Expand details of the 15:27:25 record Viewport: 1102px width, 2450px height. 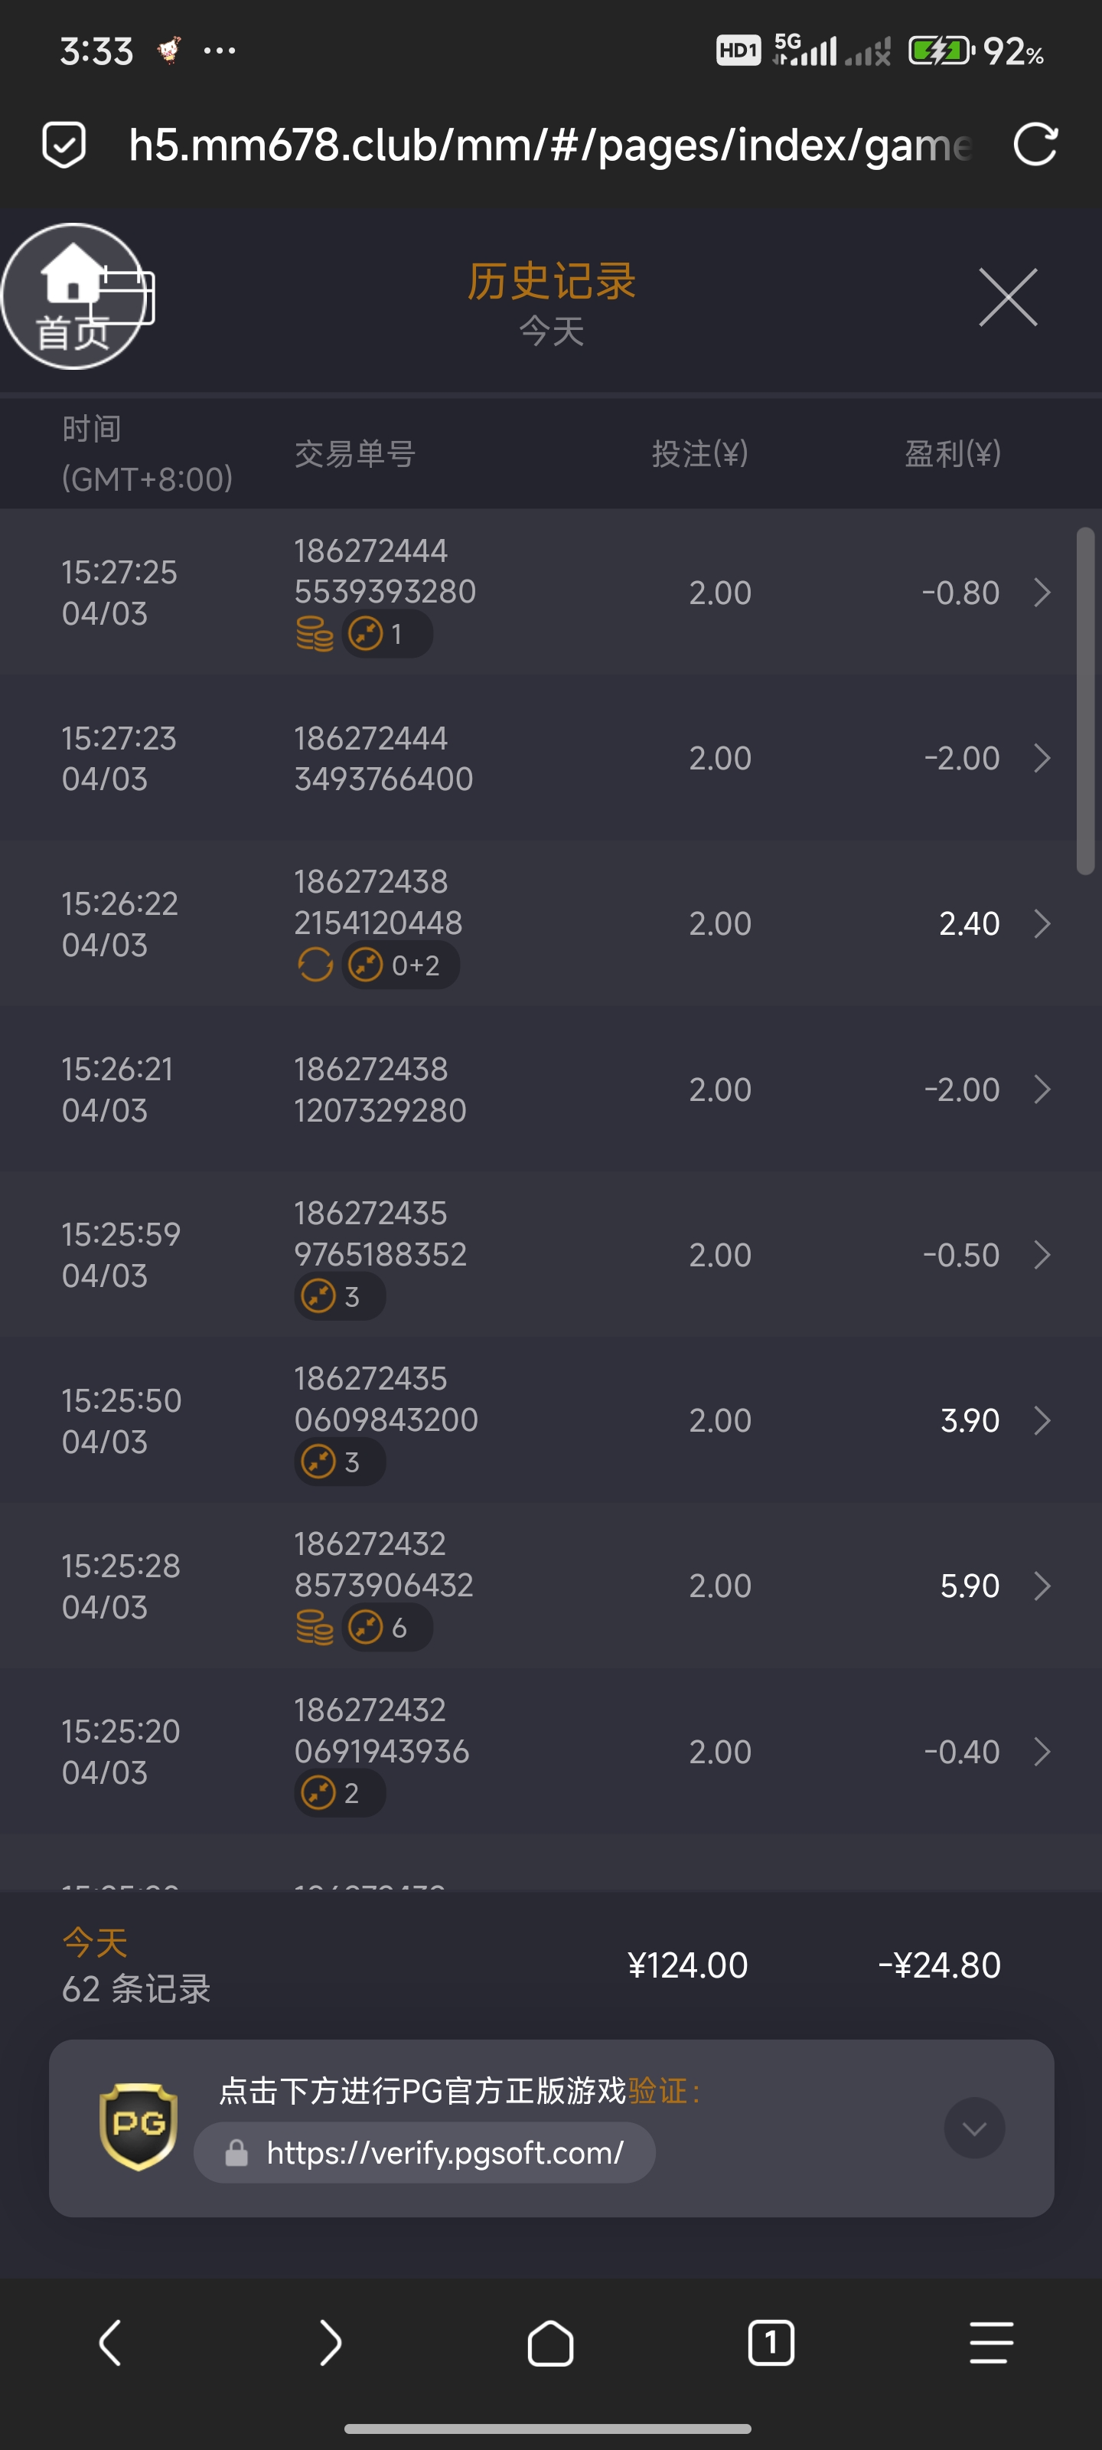(x=1042, y=593)
